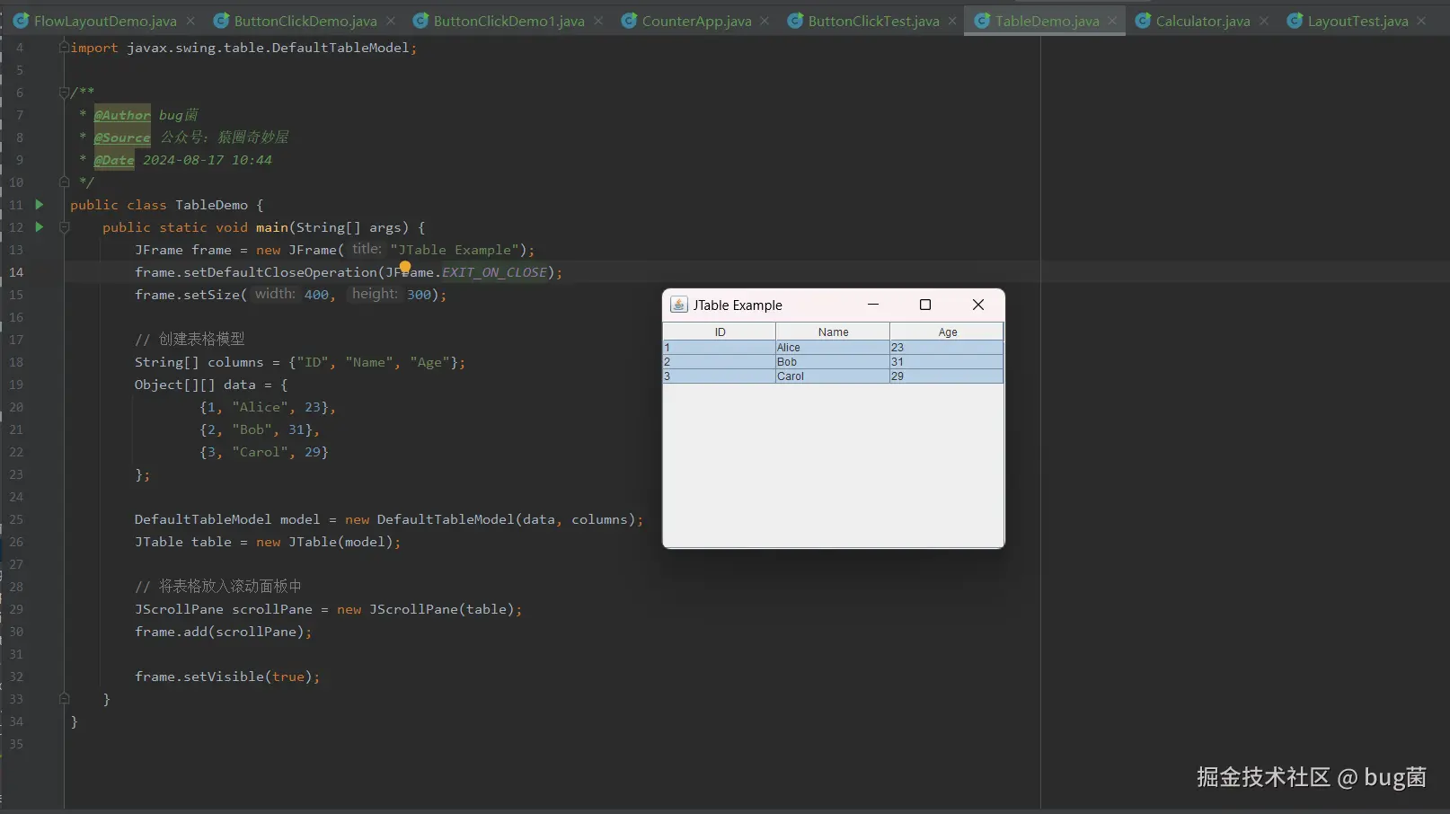Viewport: 1450px width, 814px height.
Task: Click the yellow intention lightbulb icon
Action: 405,267
